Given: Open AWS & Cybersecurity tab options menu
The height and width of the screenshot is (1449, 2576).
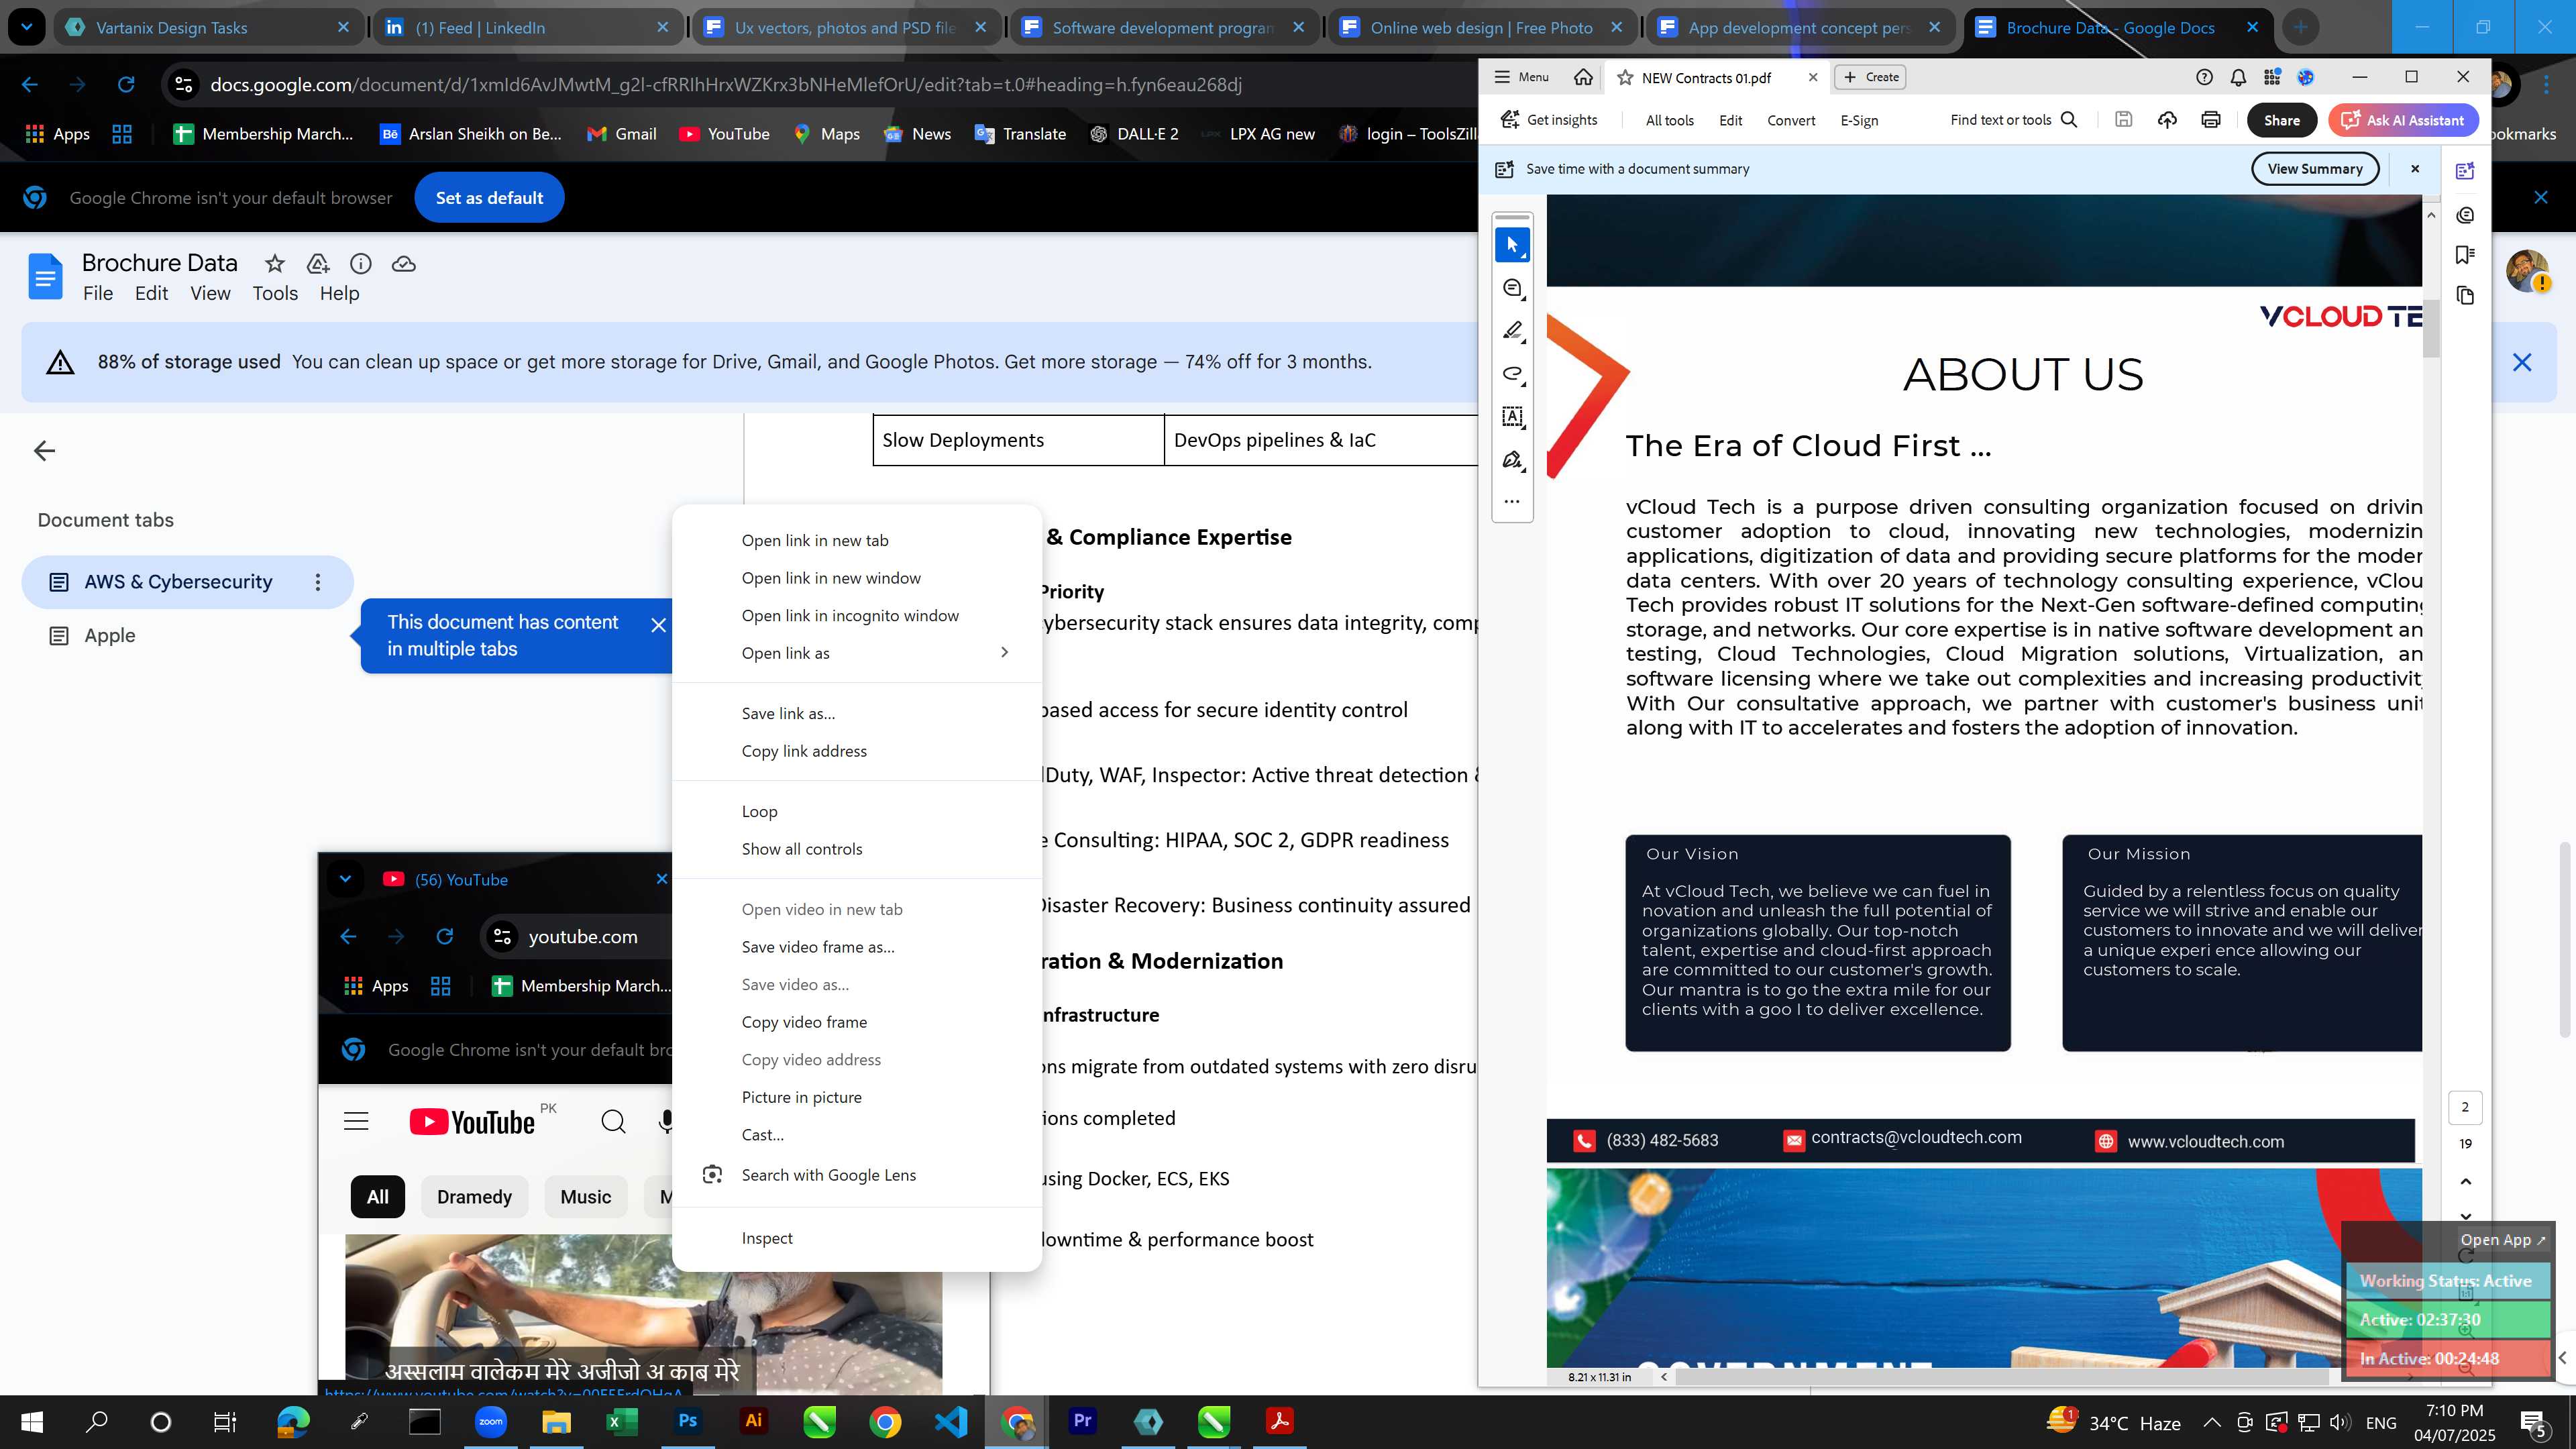Looking at the screenshot, I should point(318,582).
